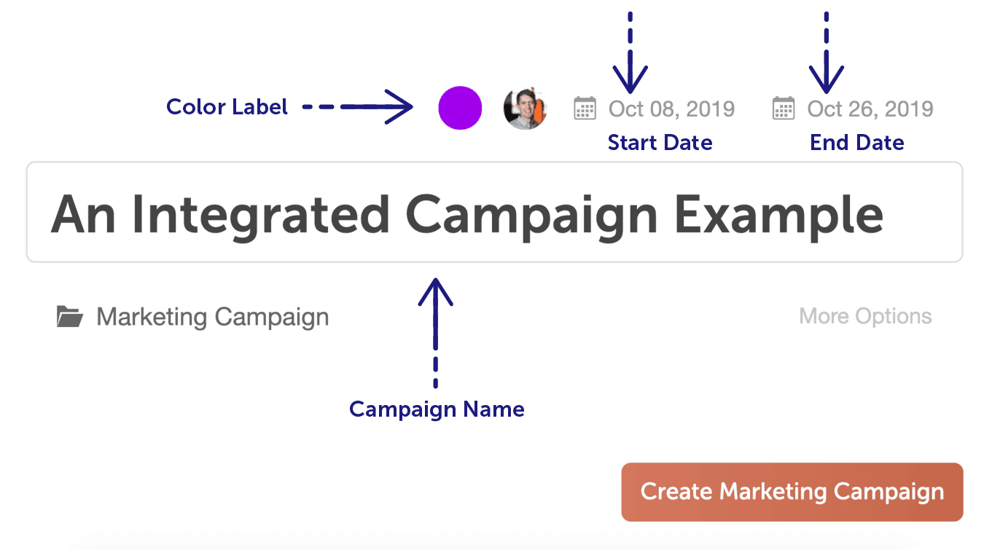Click the down arrow above the end date

pyautogui.click(x=826, y=53)
